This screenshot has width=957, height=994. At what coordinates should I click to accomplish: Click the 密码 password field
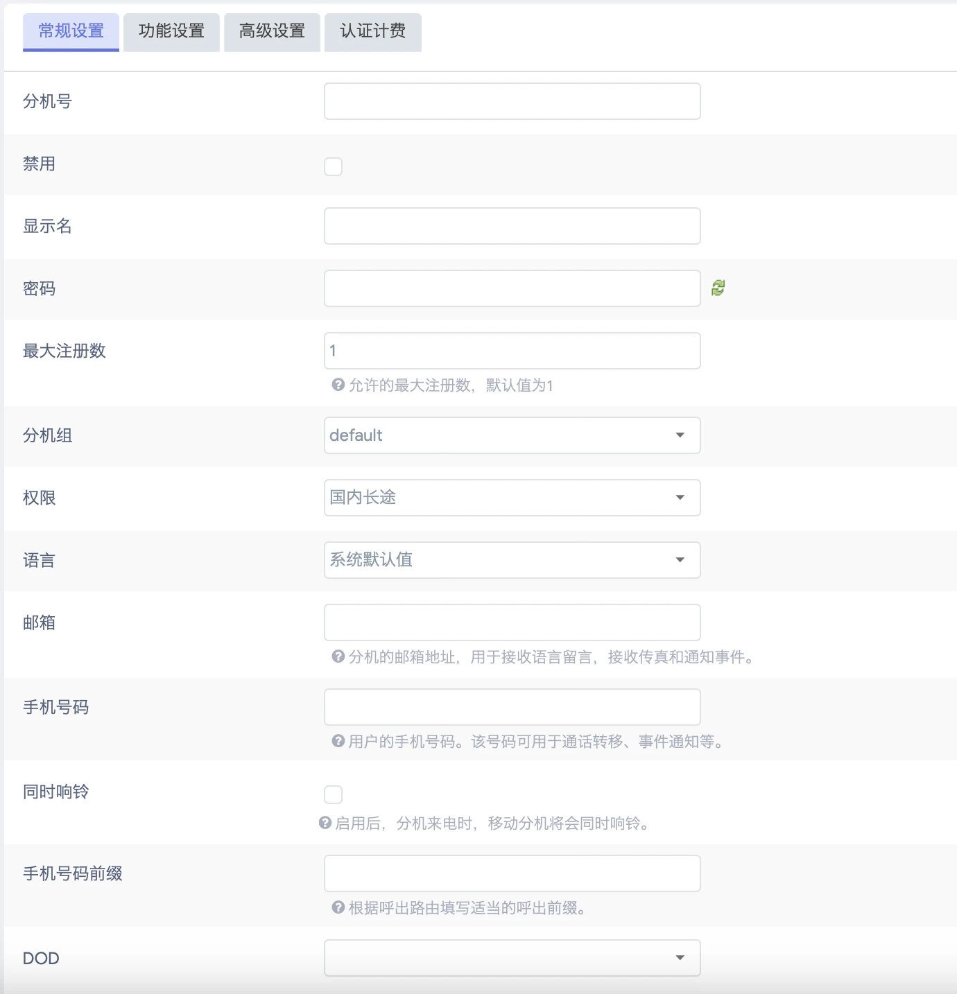pyautogui.click(x=512, y=288)
